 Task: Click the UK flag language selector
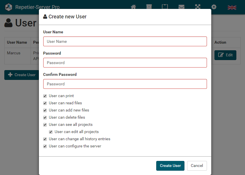pos(232,7)
